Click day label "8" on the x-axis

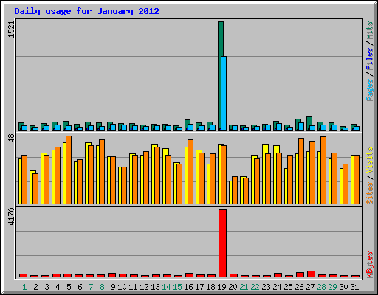[x=102, y=287]
